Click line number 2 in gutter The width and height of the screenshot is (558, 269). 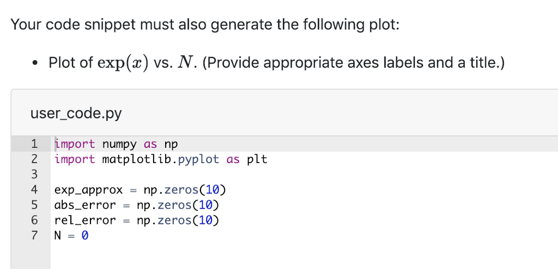[x=34, y=159]
